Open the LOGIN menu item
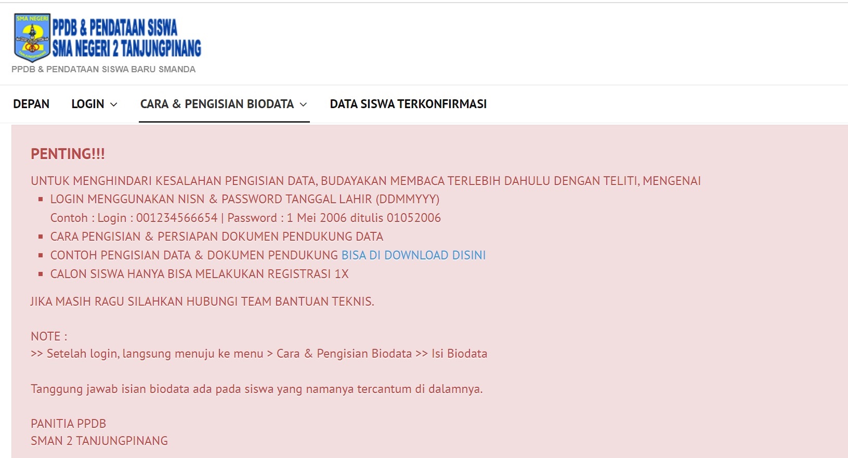Viewport: 848px width, 458px height. point(88,104)
